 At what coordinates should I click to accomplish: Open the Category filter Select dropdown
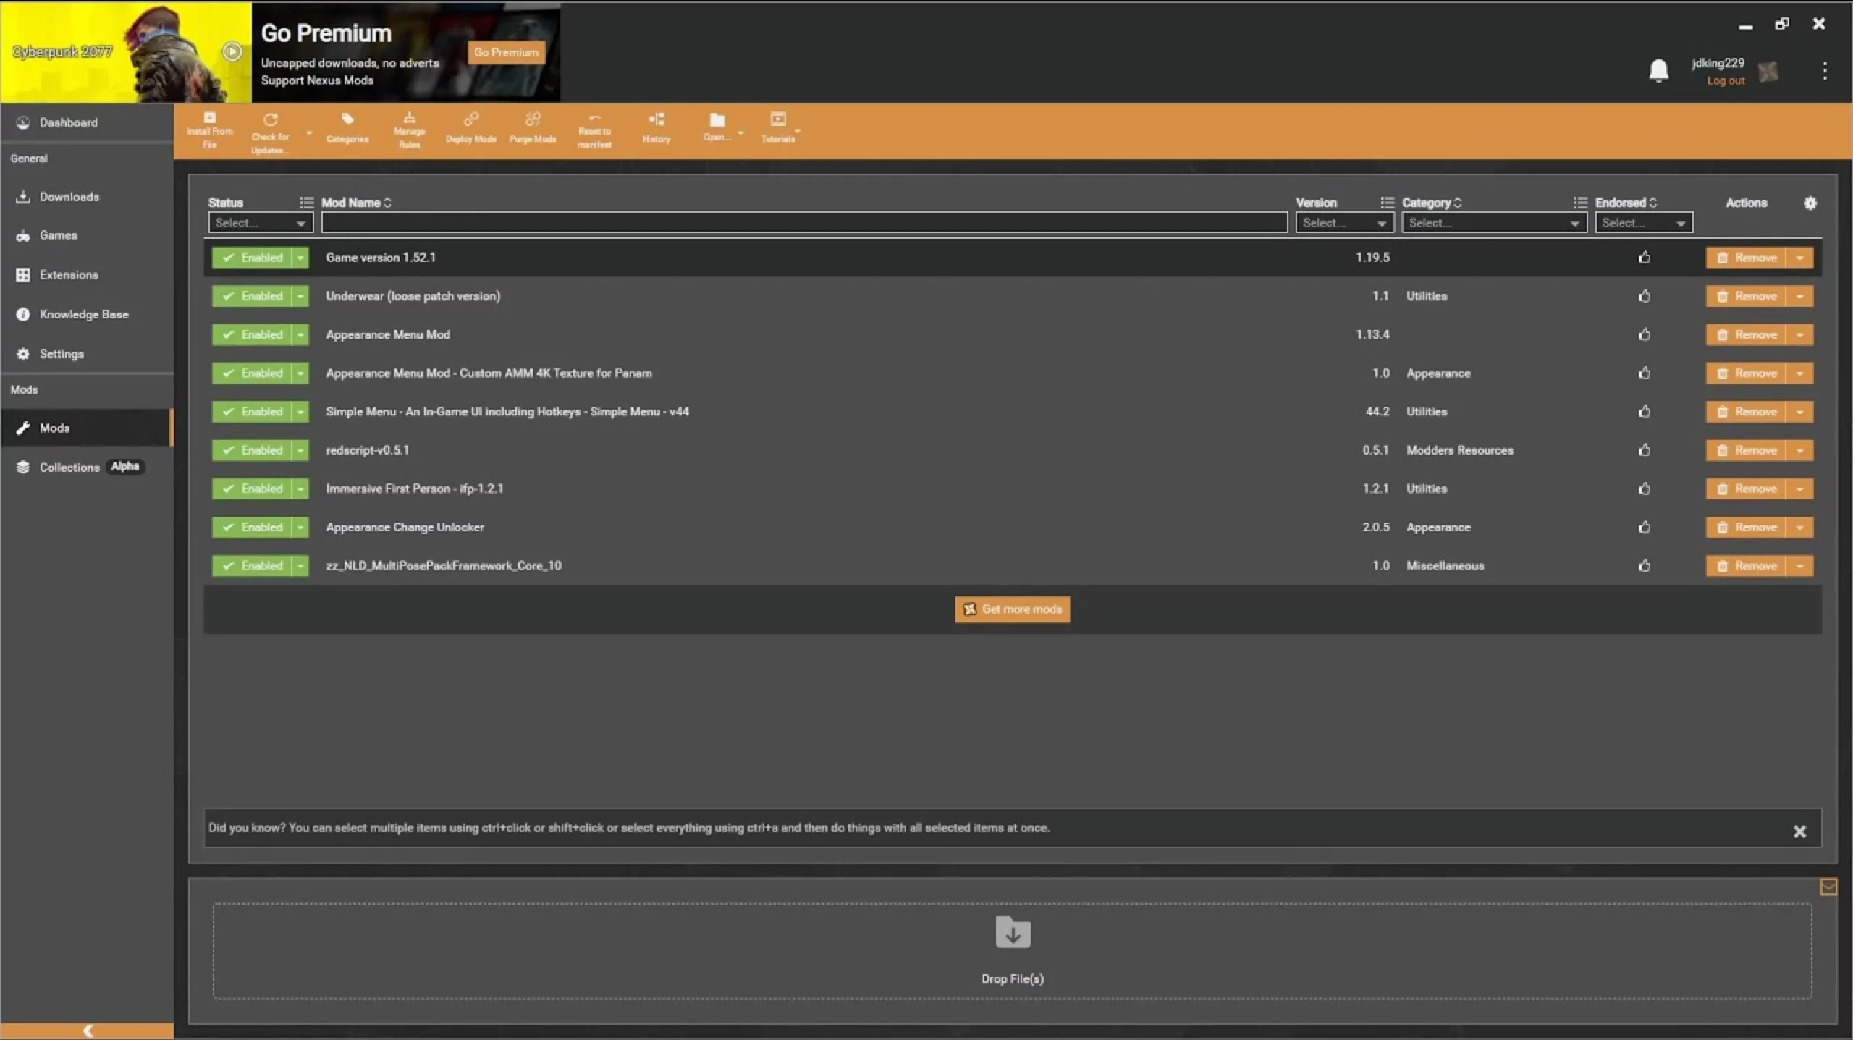(1493, 223)
